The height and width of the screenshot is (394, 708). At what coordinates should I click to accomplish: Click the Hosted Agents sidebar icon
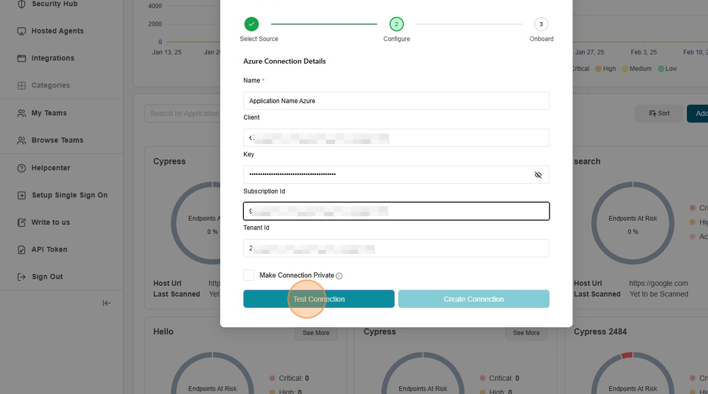point(22,31)
